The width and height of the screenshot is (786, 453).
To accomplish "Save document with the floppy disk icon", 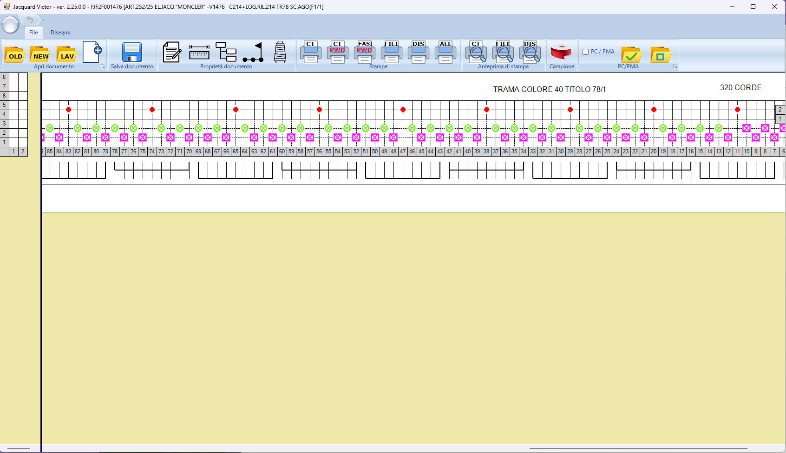I will [132, 52].
